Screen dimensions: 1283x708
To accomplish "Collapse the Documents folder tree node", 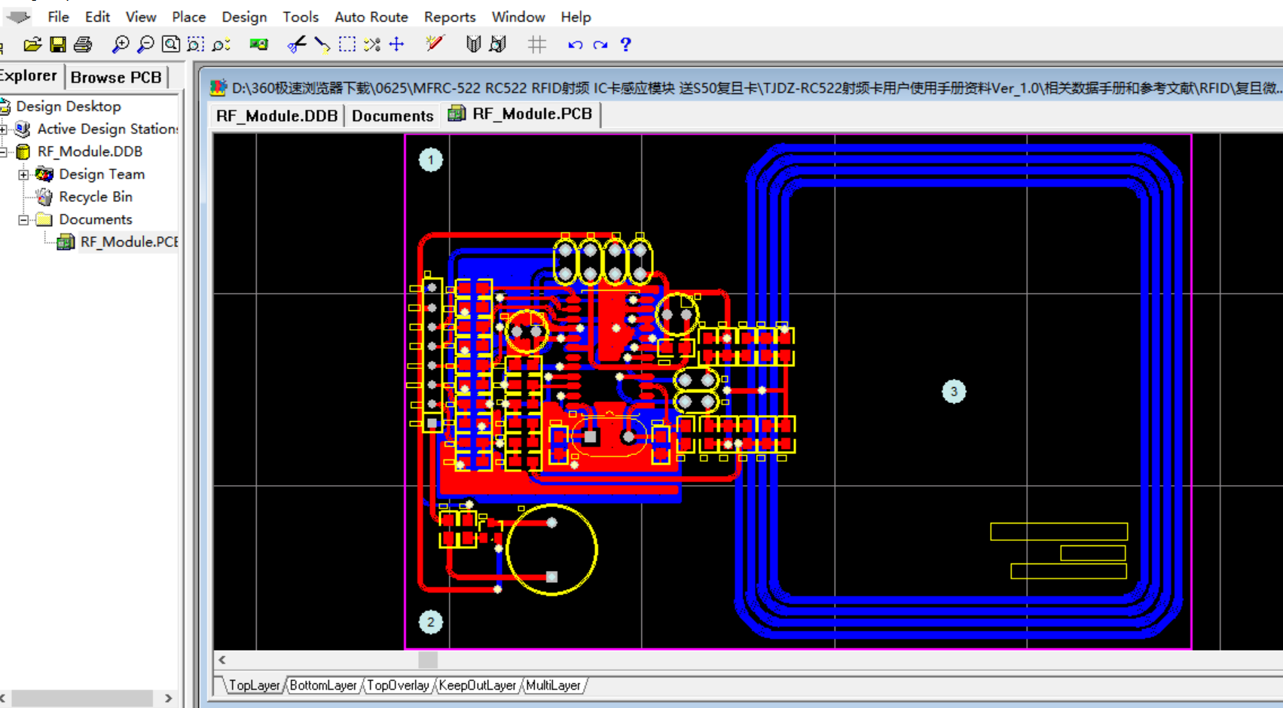I will point(23,220).
